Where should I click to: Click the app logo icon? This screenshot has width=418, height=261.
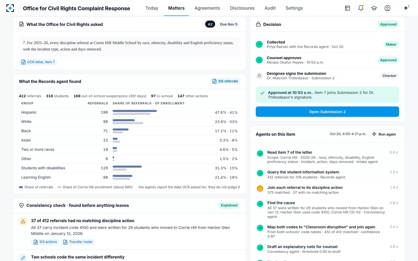click(10, 8)
